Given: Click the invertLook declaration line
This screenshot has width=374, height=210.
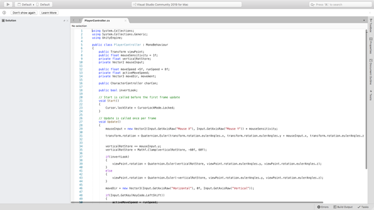Looking at the screenshot, I should pos(118,90).
